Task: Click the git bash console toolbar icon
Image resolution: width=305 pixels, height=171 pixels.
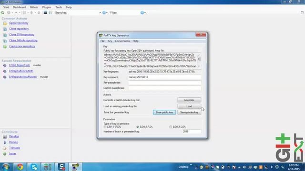Action: click(45, 13)
